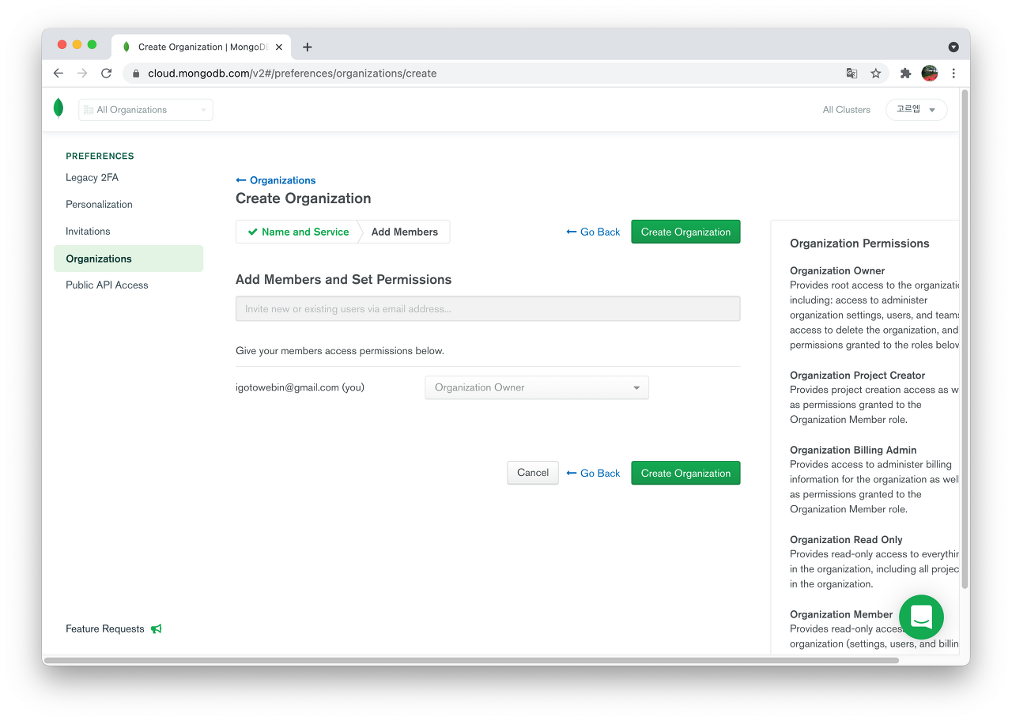Open the browser extensions puzzle icon
The height and width of the screenshot is (721, 1012).
tap(906, 74)
